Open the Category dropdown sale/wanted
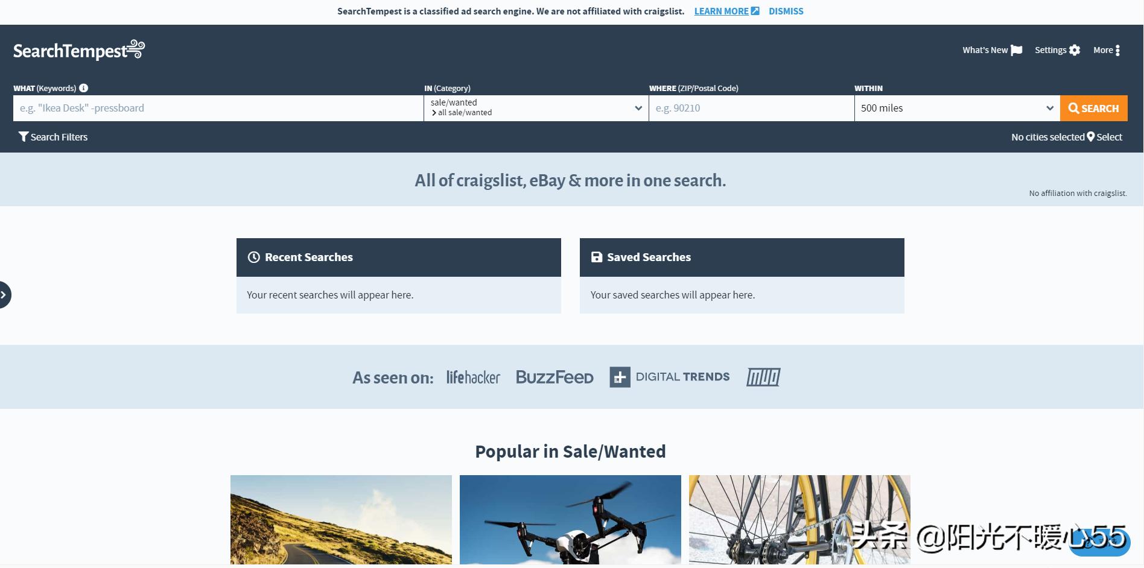Viewport: 1144px width, 568px height. tap(536, 108)
